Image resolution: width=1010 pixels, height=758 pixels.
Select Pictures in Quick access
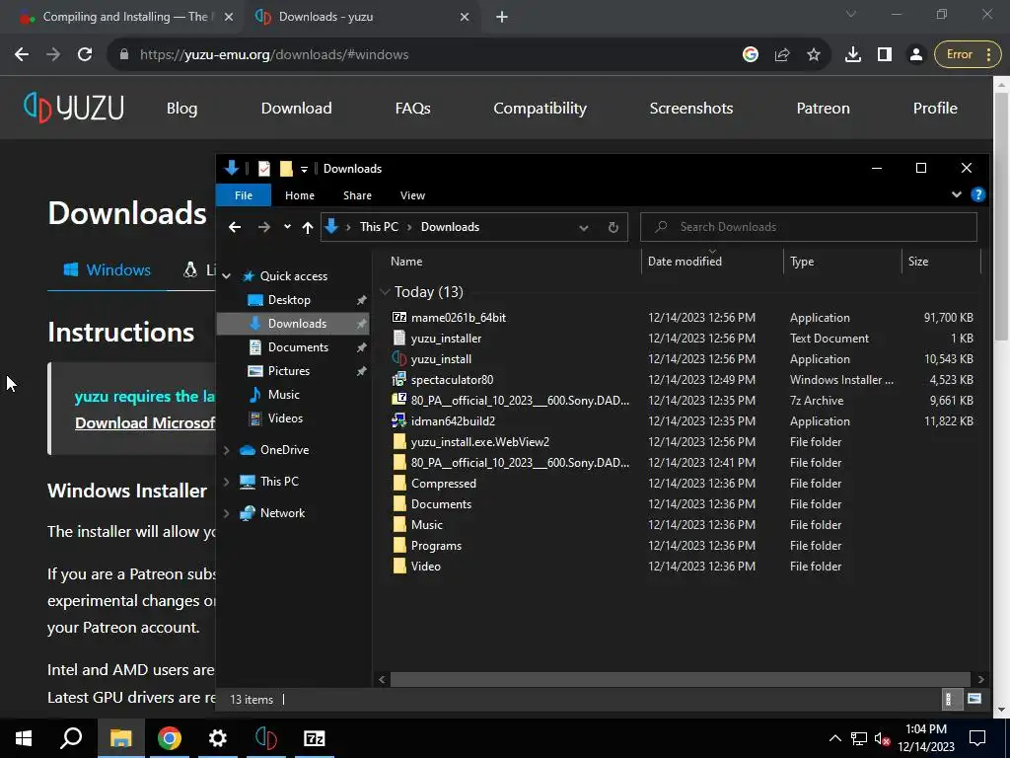289,371
